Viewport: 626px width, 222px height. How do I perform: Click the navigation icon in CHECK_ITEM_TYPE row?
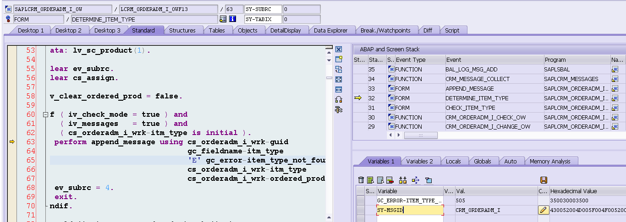pyautogui.click(x=615, y=108)
